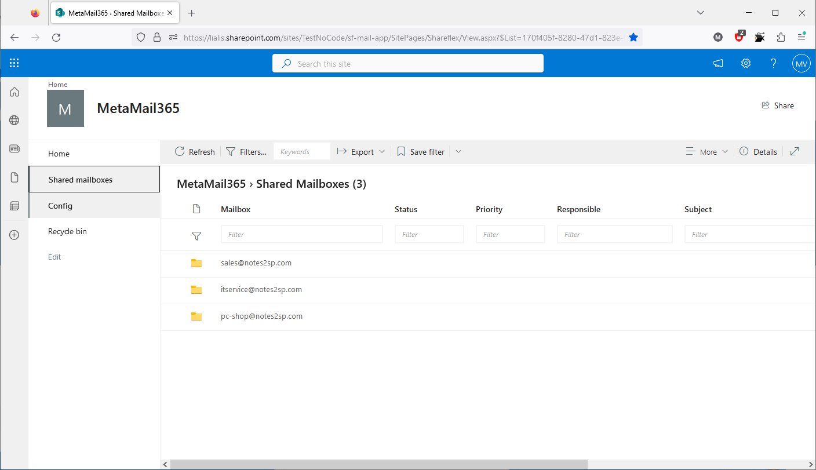Open the Filters... button
Screen dimensions: 816x470
(246, 152)
